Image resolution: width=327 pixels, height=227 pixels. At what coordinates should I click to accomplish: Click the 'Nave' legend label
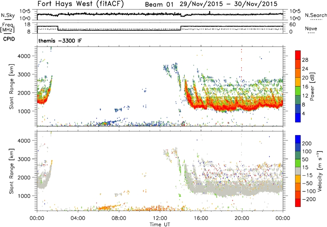pos(311,28)
